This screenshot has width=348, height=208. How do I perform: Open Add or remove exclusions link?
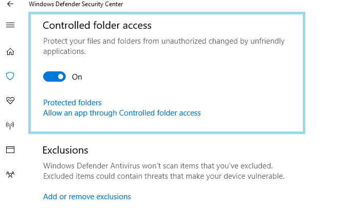click(87, 197)
